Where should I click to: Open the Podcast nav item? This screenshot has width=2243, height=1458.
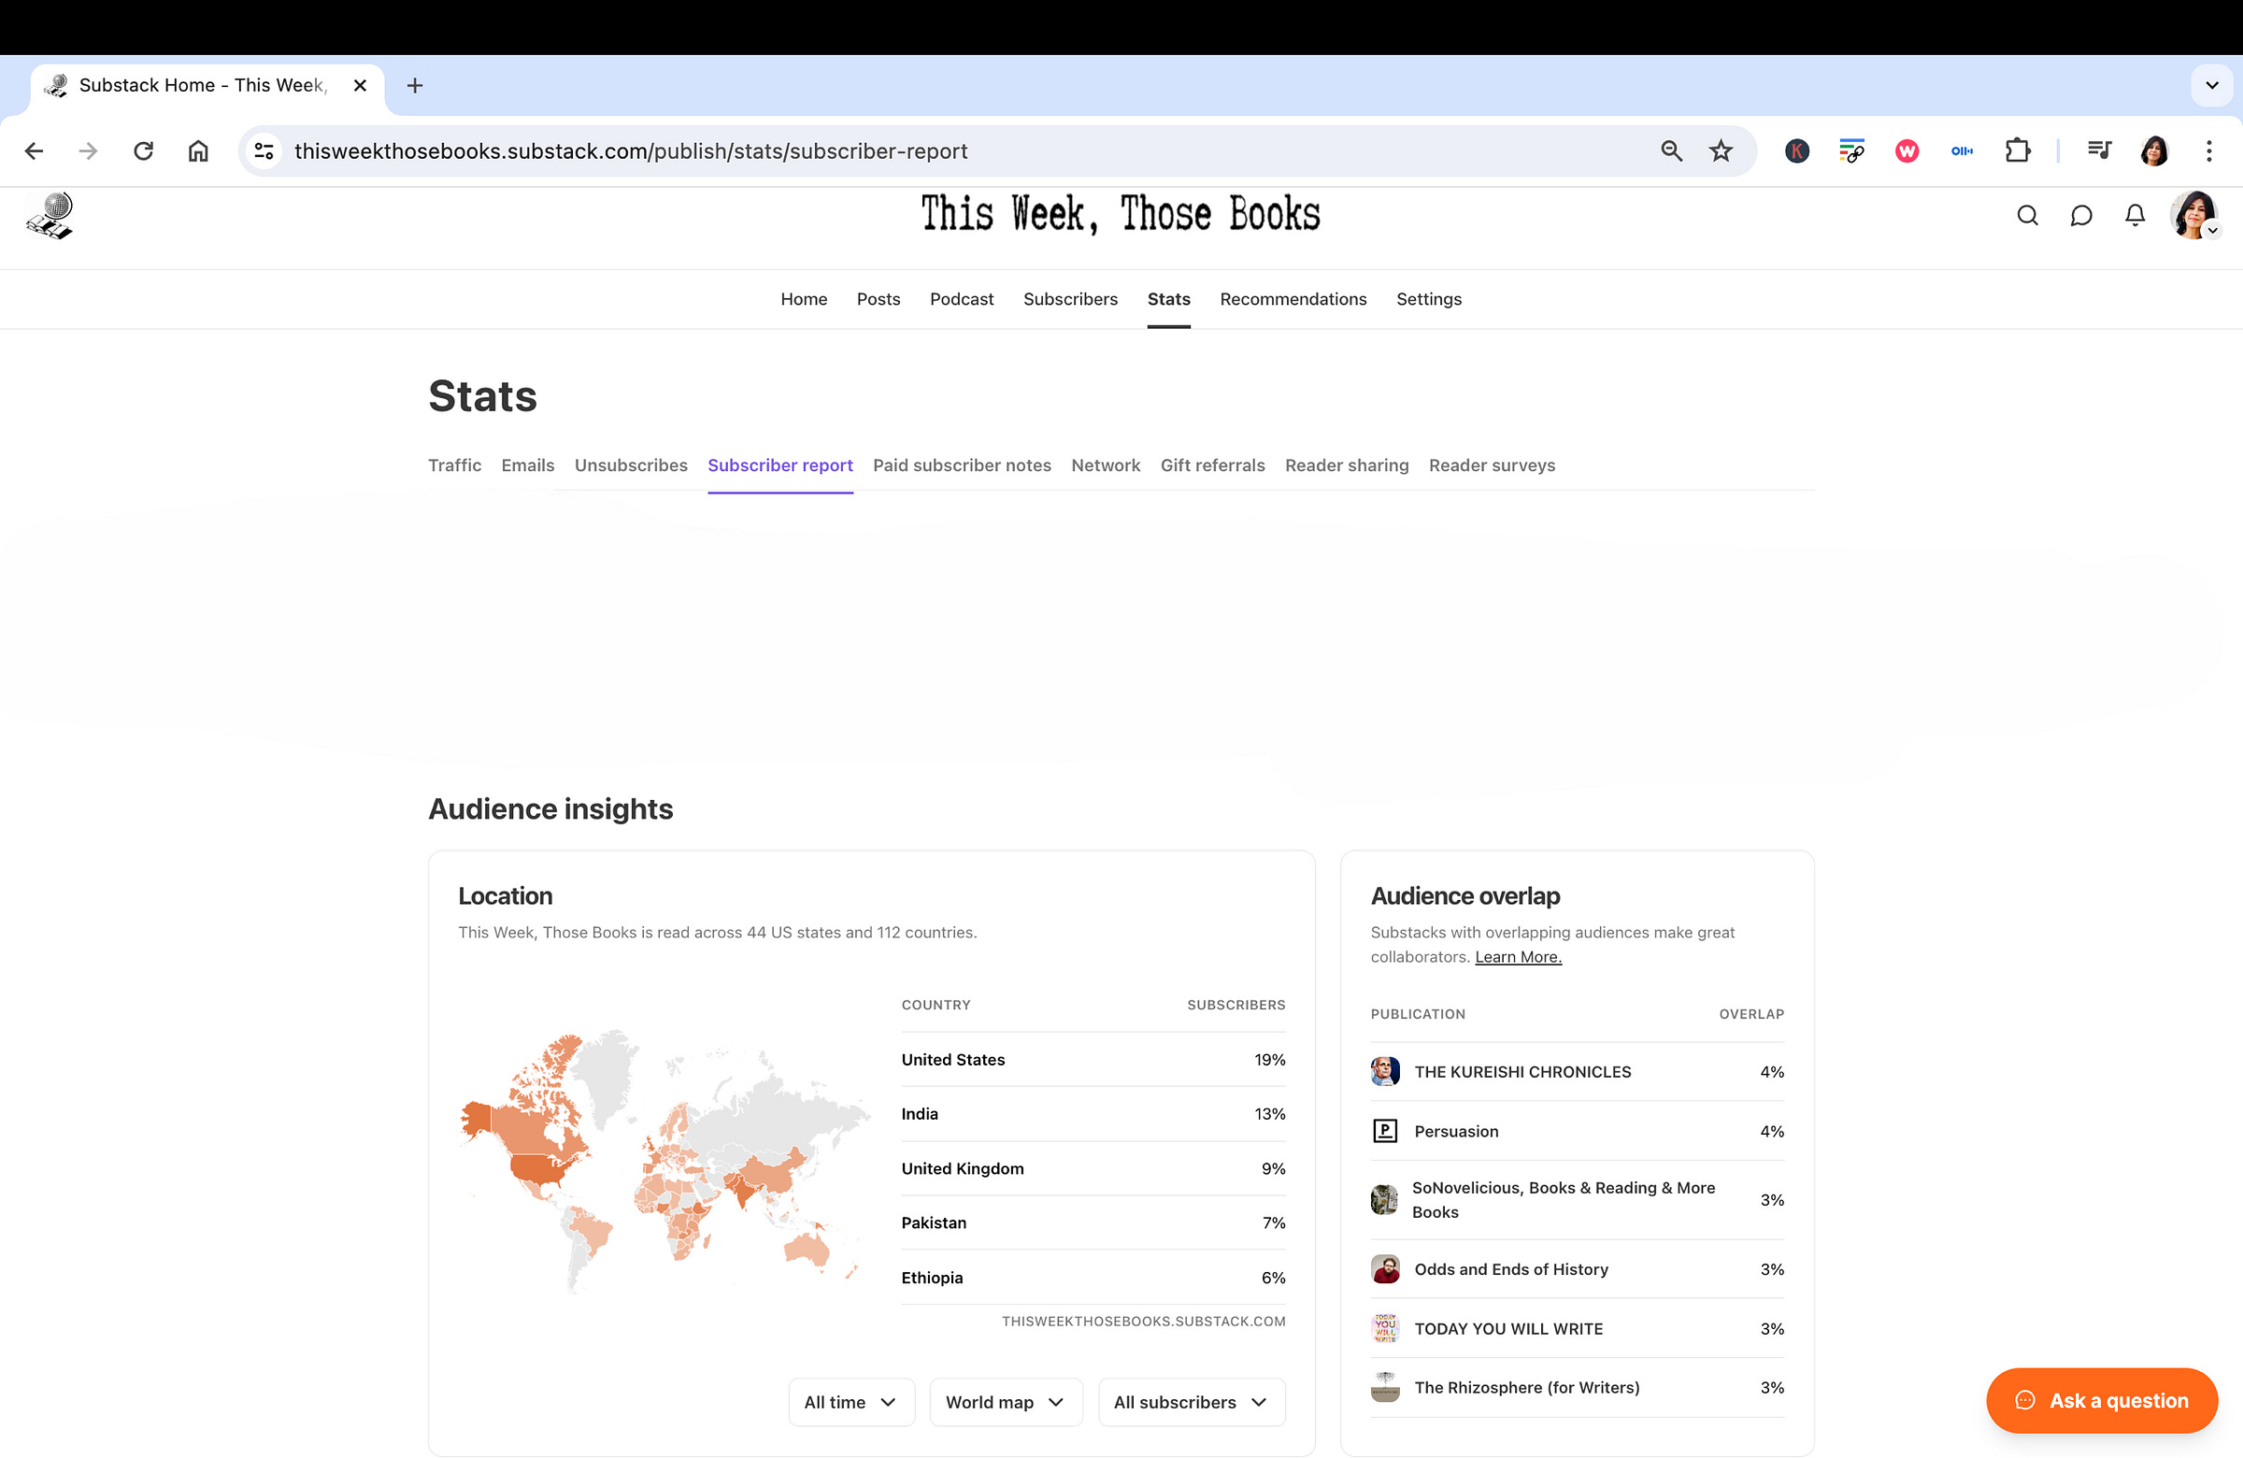(962, 299)
